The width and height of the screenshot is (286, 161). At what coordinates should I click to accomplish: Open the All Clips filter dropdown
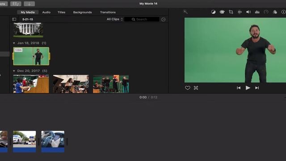(x=115, y=19)
